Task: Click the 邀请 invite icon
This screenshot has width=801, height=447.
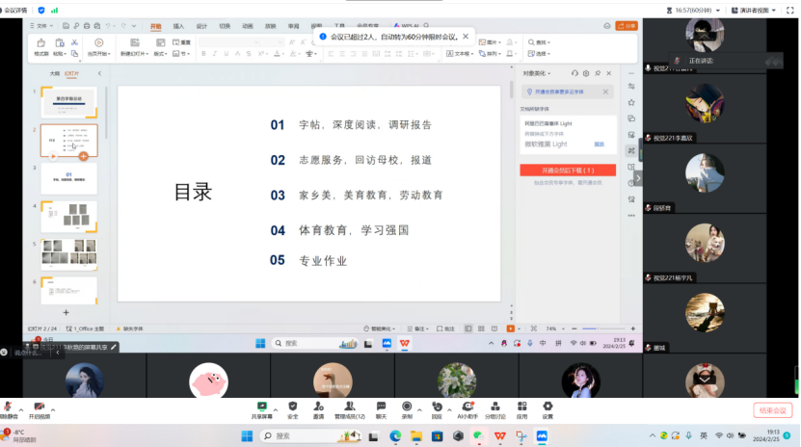Action: tap(318, 408)
